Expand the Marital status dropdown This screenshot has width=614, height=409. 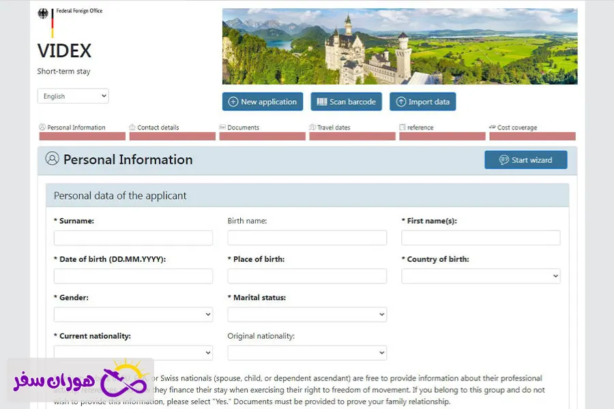[x=306, y=314]
